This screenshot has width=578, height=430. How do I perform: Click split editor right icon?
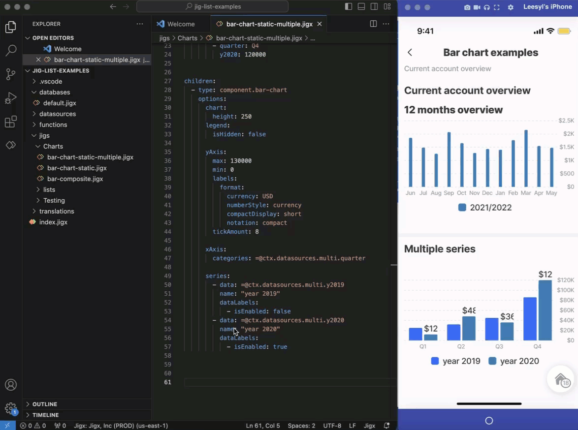(373, 24)
